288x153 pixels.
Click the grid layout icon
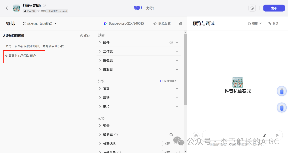180,23
